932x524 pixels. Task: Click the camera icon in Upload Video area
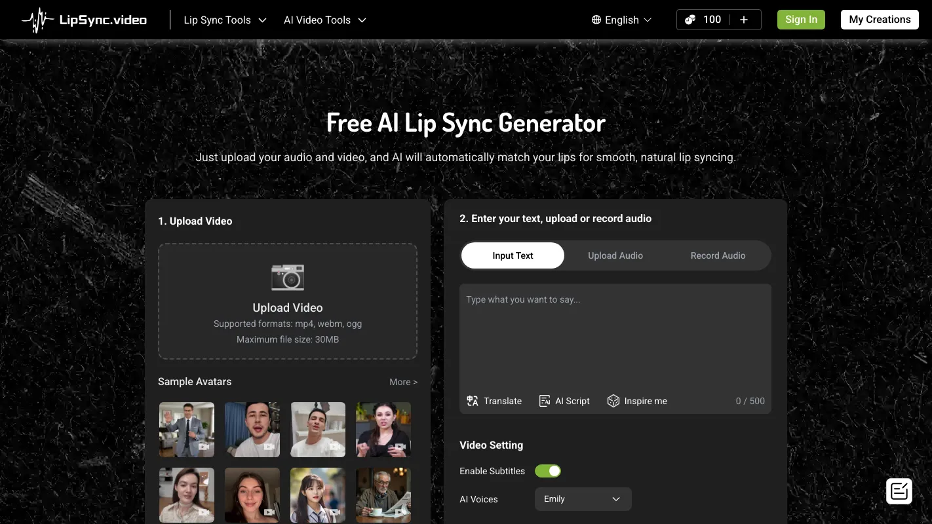[x=287, y=277]
